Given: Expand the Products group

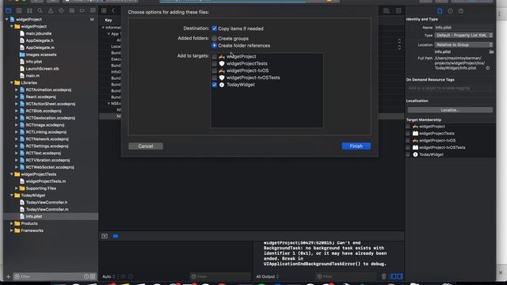Looking at the screenshot, I should pos(12,223).
